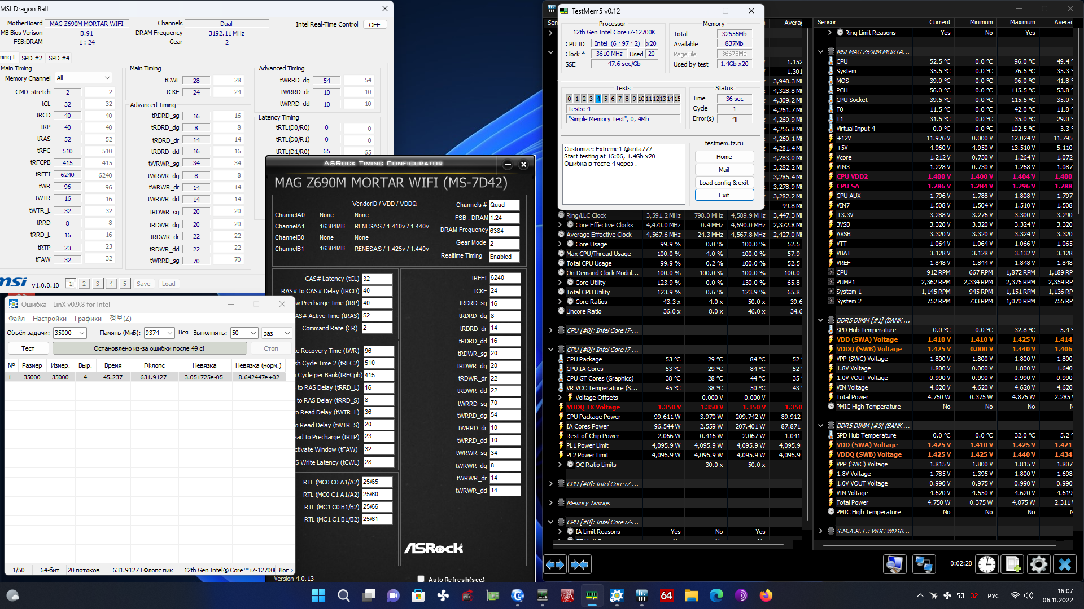
Task: Click HWiNFO monitor with magnifier icon
Action: tap(895, 564)
